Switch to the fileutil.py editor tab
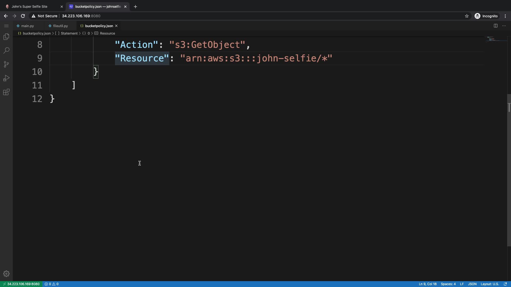The image size is (511, 287). pyautogui.click(x=60, y=26)
